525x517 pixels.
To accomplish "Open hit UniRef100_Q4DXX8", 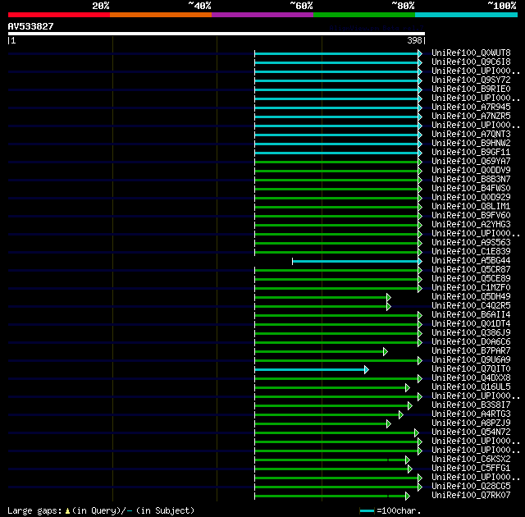I will point(471,378).
